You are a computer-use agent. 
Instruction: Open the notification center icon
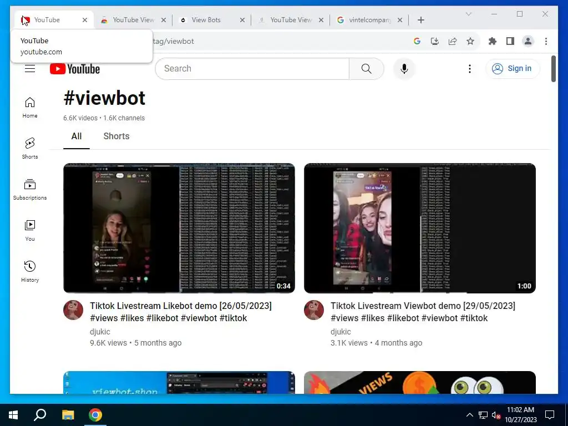pos(550,415)
